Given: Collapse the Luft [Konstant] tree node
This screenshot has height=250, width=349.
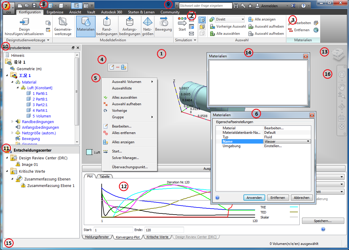Looking at the screenshot, I should point(18,88).
